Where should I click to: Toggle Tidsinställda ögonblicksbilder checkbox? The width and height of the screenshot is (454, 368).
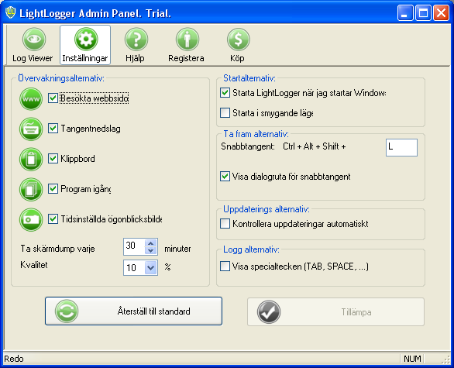pyautogui.click(x=53, y=219)
